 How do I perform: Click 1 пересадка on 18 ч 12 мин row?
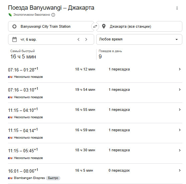click(x=119, y=69)
